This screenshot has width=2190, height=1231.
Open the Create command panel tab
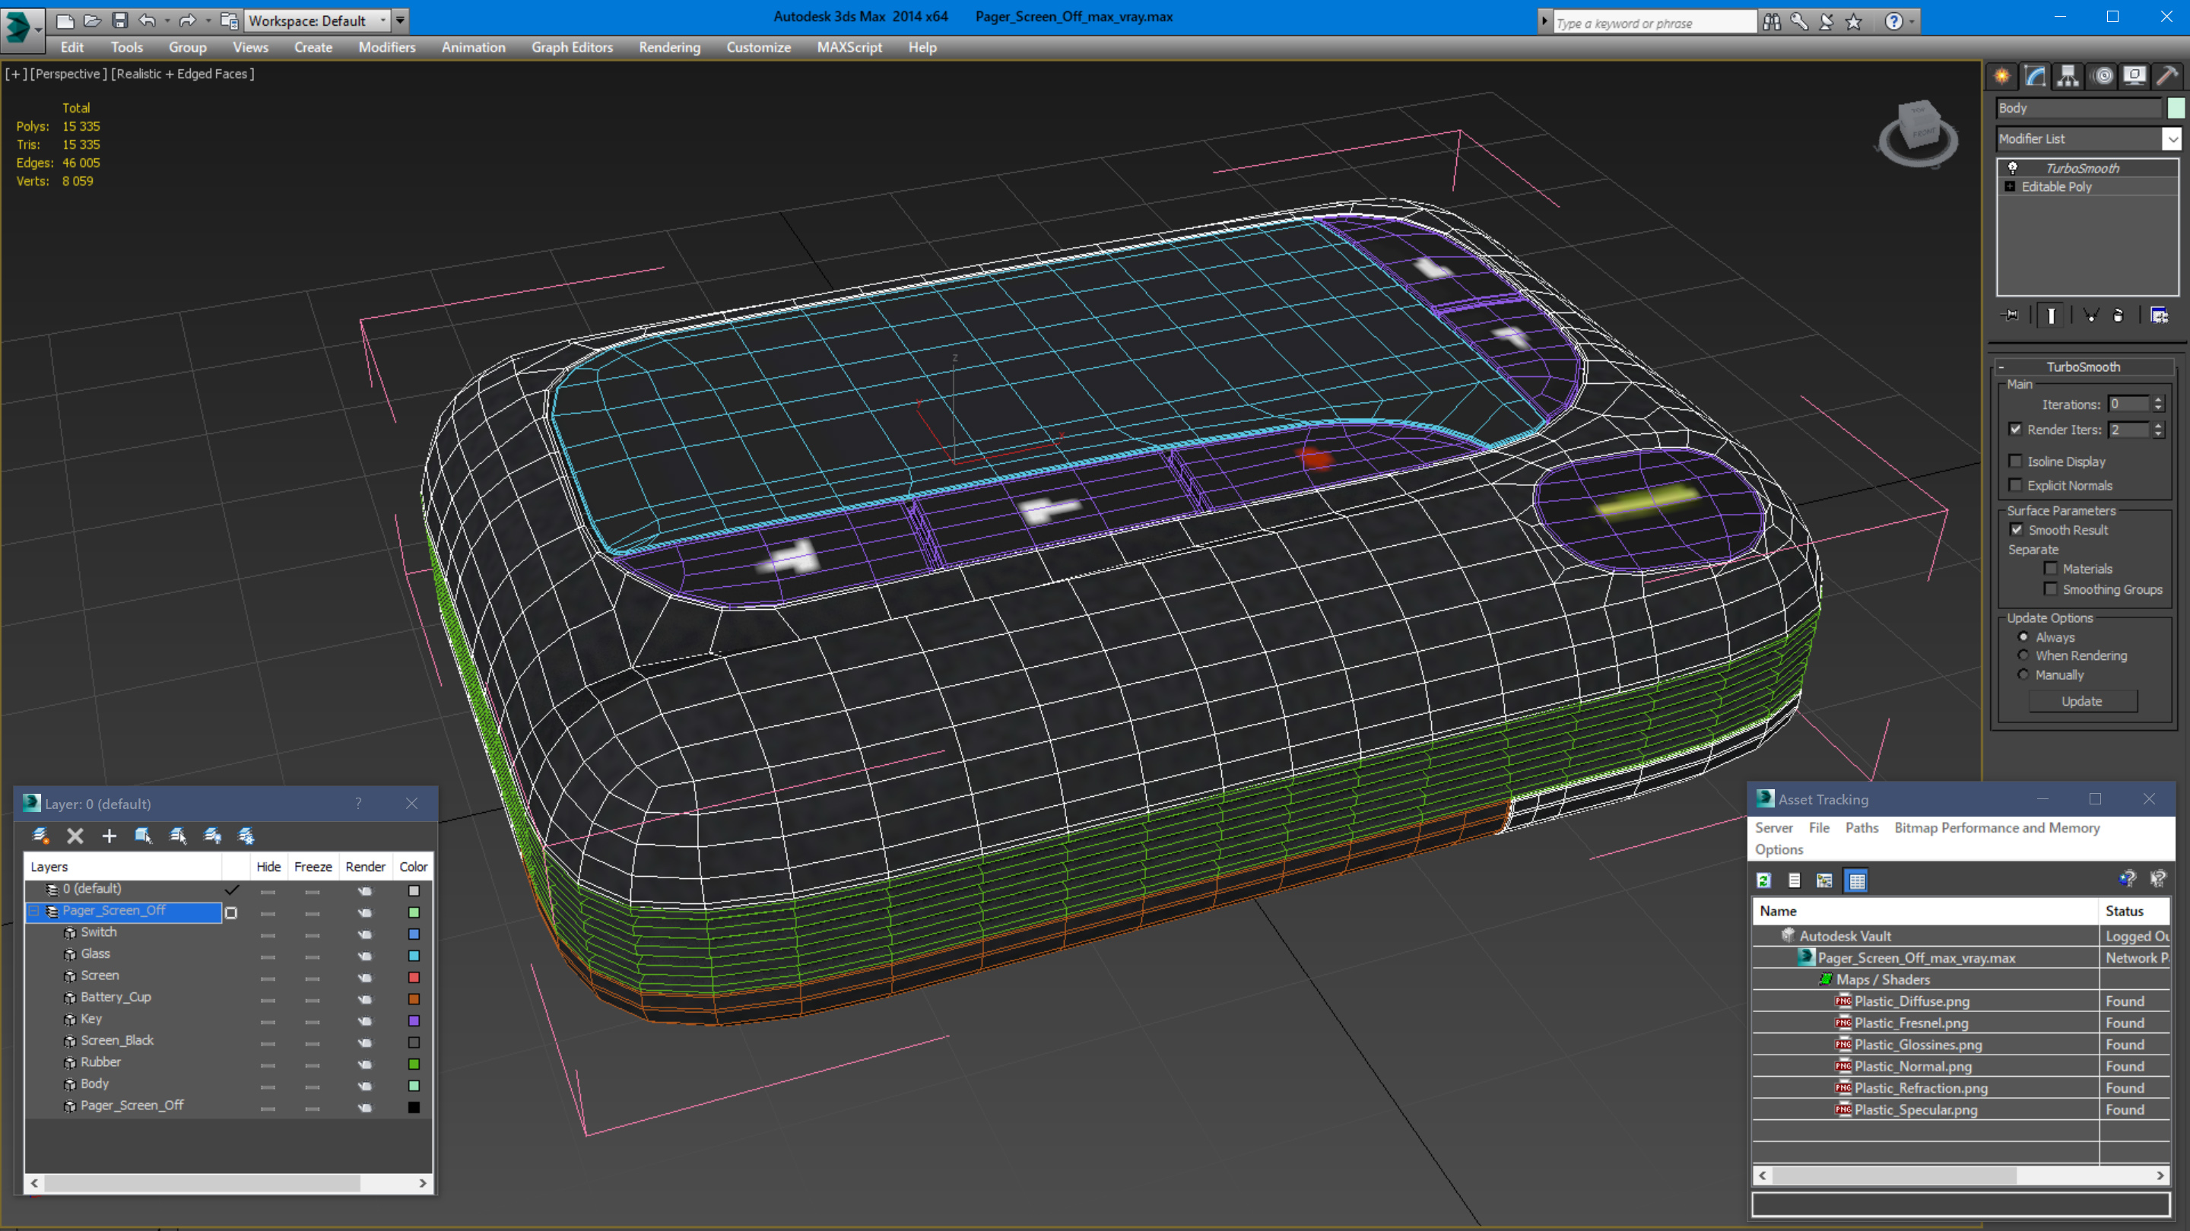pos(2002,77)
